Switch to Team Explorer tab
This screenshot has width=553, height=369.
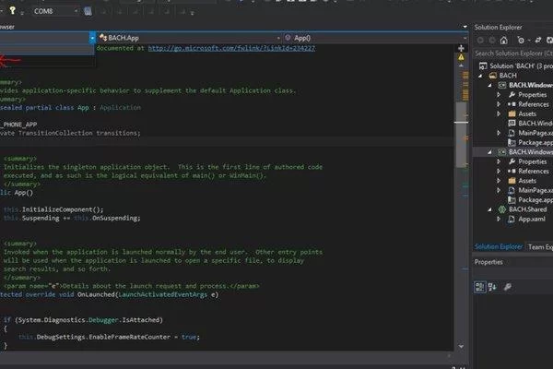(x=539, y=247)
